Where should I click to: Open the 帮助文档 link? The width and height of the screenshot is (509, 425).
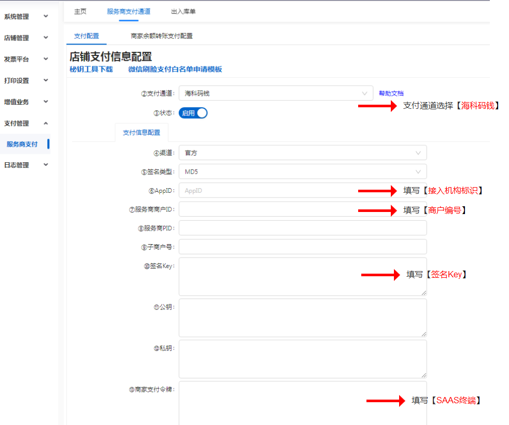(x=391, y=94)
